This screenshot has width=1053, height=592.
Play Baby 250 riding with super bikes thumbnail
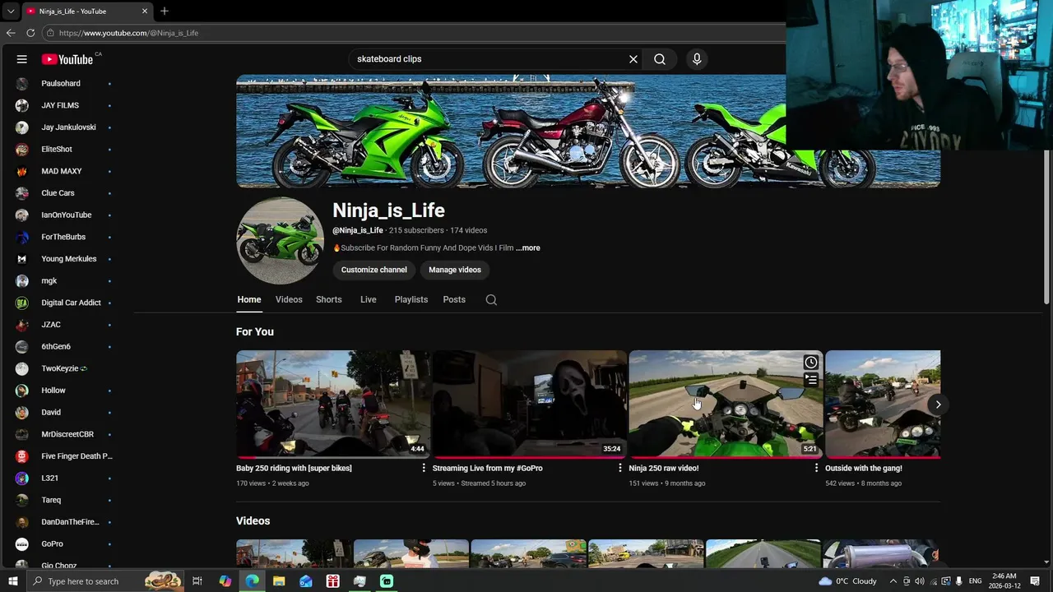[333, 404]
